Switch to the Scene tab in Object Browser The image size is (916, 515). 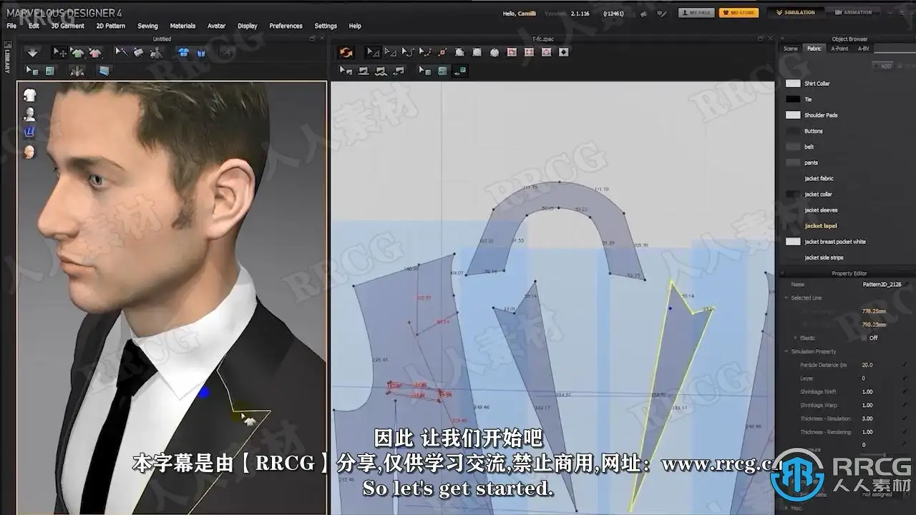click(790, 49)
